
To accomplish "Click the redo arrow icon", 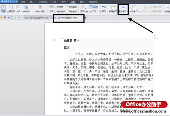I will pyautogui.click(x=19, y=17).
